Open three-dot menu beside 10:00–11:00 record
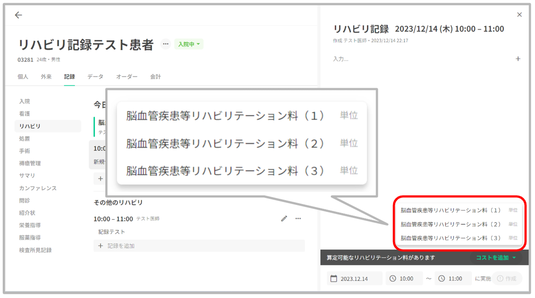 (298, 219)
